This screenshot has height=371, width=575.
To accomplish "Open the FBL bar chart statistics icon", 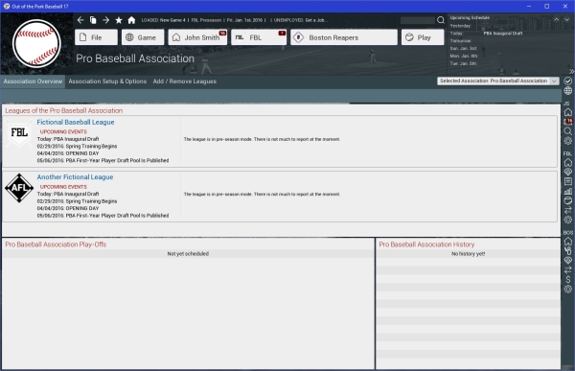I will (x=567, y=191).
